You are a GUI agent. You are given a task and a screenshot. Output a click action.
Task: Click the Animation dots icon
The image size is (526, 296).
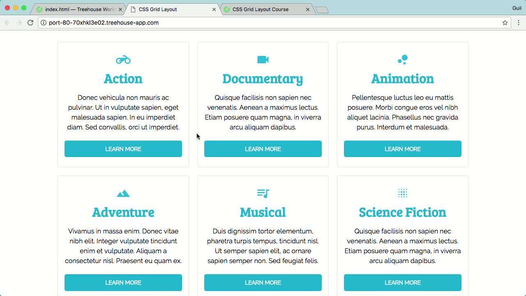(x=402, y=59)
